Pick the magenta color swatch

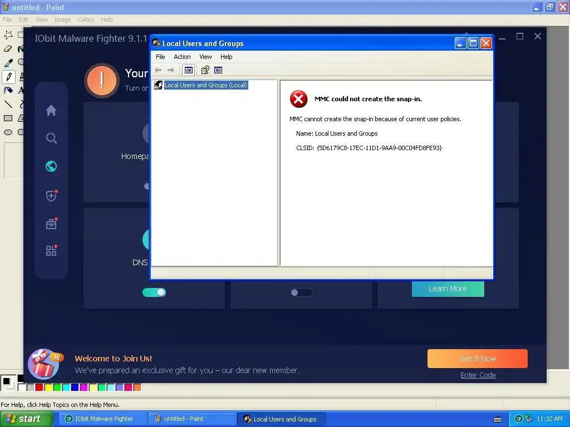(84, 388)
